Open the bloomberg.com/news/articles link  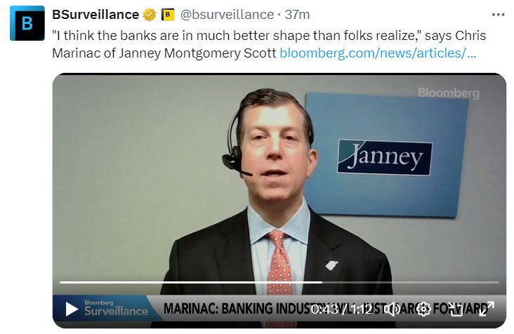pos(378,53)
